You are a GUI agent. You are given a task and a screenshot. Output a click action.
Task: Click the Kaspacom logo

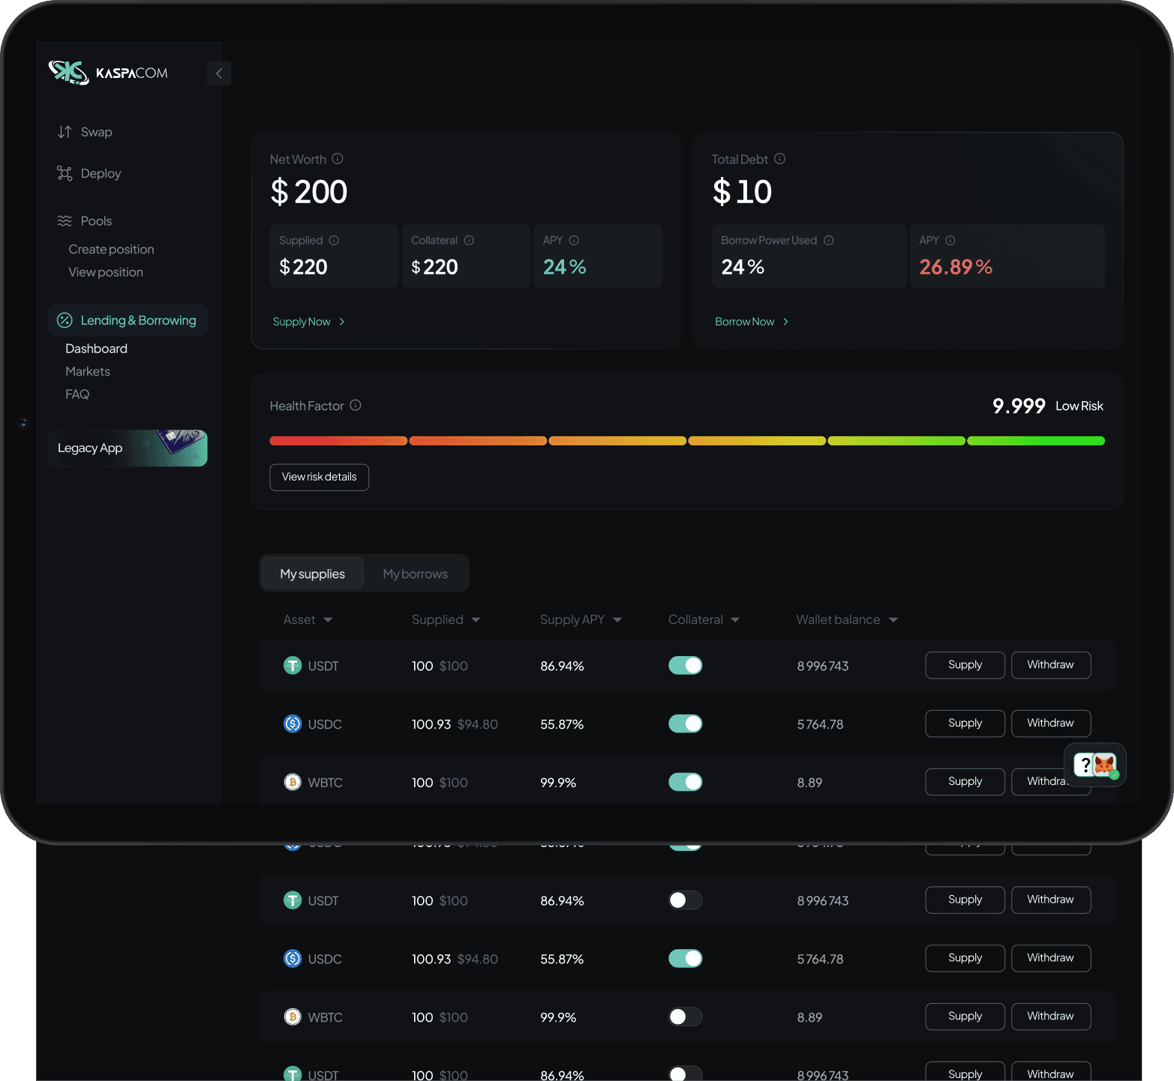click(x=107, y=73)
